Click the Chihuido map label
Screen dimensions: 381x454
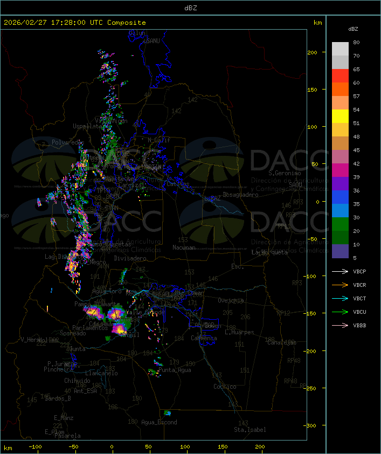click(77, 381)
